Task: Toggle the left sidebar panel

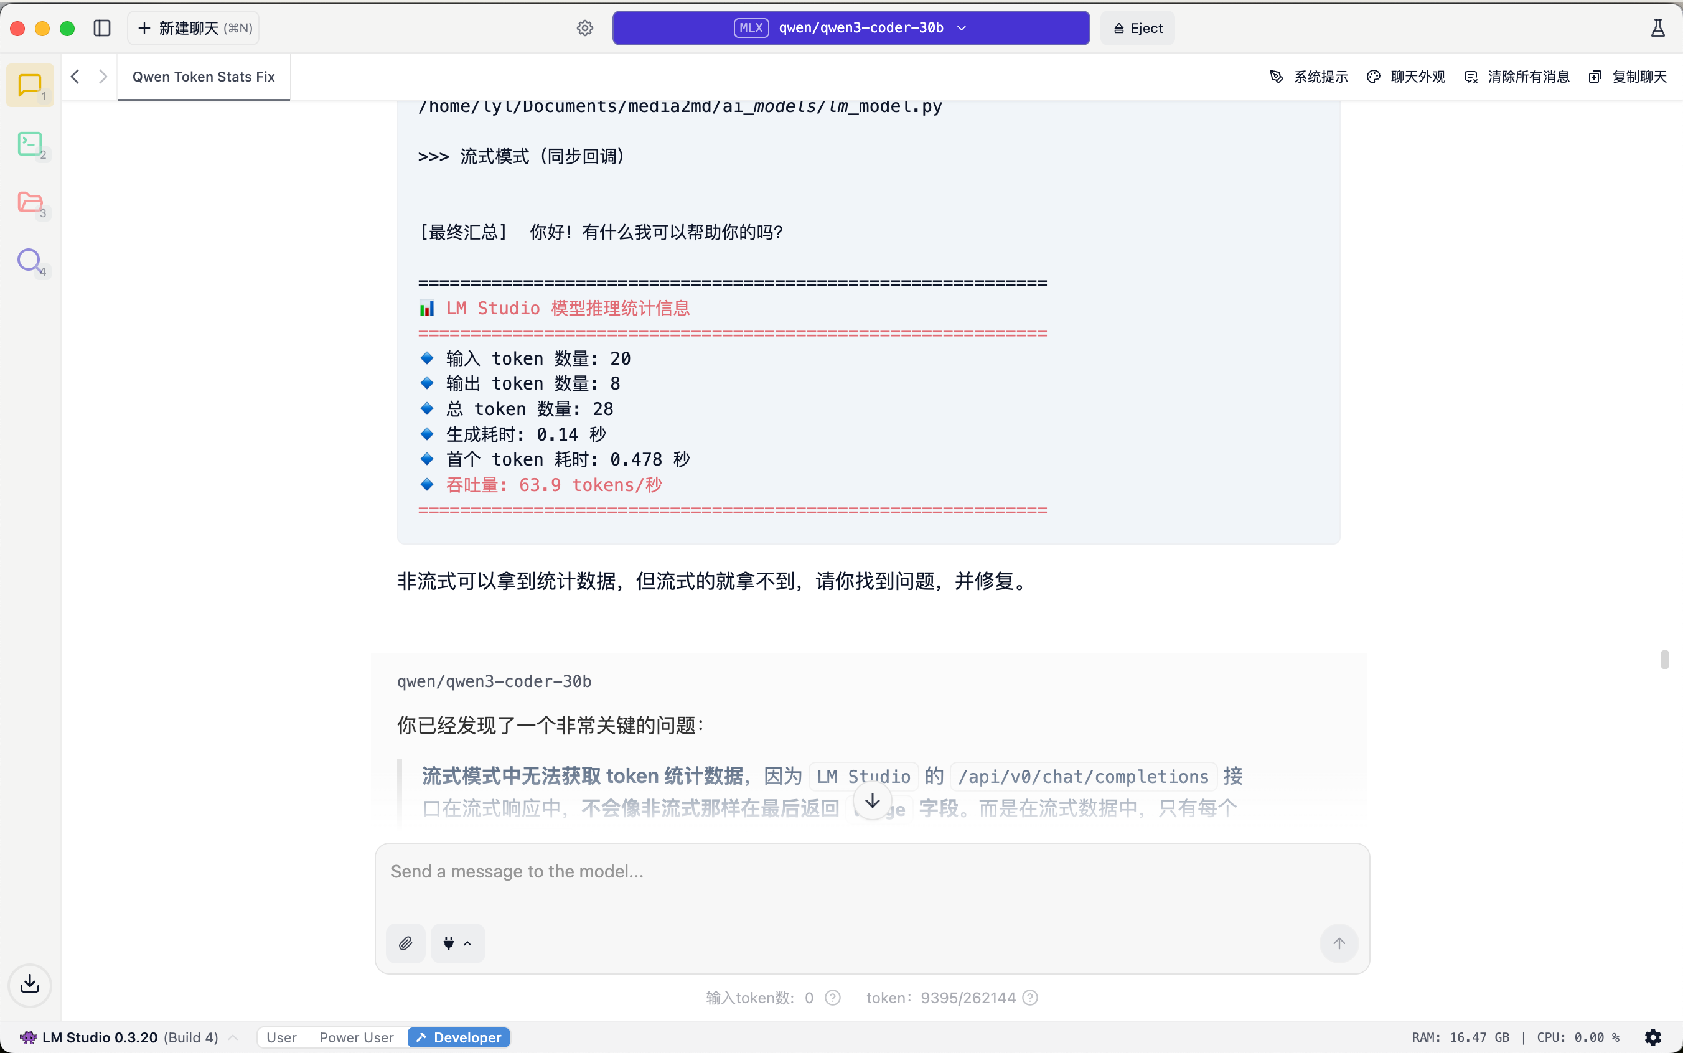Action: 101,28
